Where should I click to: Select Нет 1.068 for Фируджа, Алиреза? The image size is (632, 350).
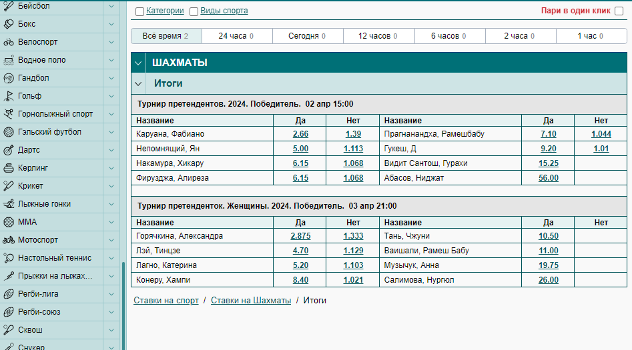tap(353, 178)
